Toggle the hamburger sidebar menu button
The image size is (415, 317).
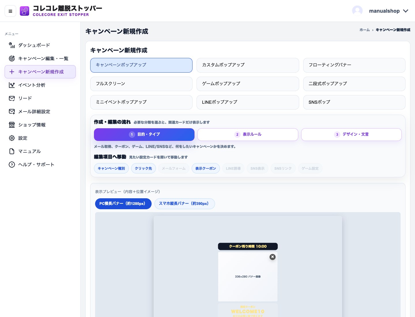click(x=10, y=11)
